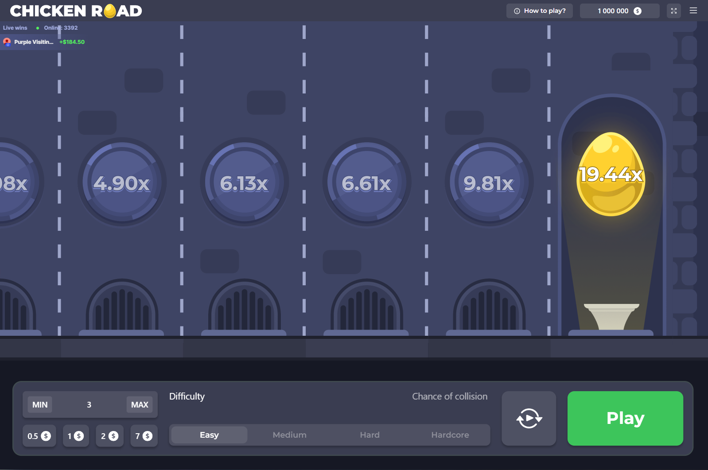Click the auto-play cycle icon button
Image resolution: width=708 pixels, height=470 pixels.
[529, 418]
